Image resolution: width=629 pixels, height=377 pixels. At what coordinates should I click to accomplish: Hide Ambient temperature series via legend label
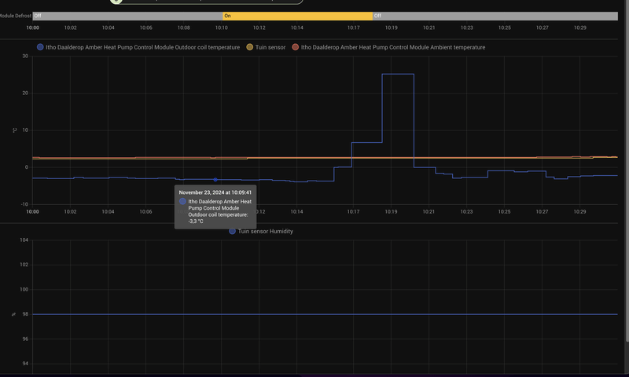[393, 47]
